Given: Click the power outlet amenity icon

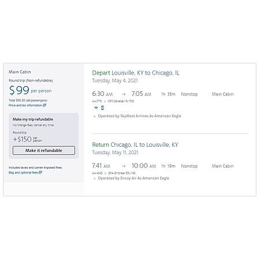Looking at the screenshot, I should pos(102,108).
